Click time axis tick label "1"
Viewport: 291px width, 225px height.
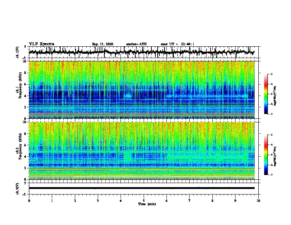[52, 201]
